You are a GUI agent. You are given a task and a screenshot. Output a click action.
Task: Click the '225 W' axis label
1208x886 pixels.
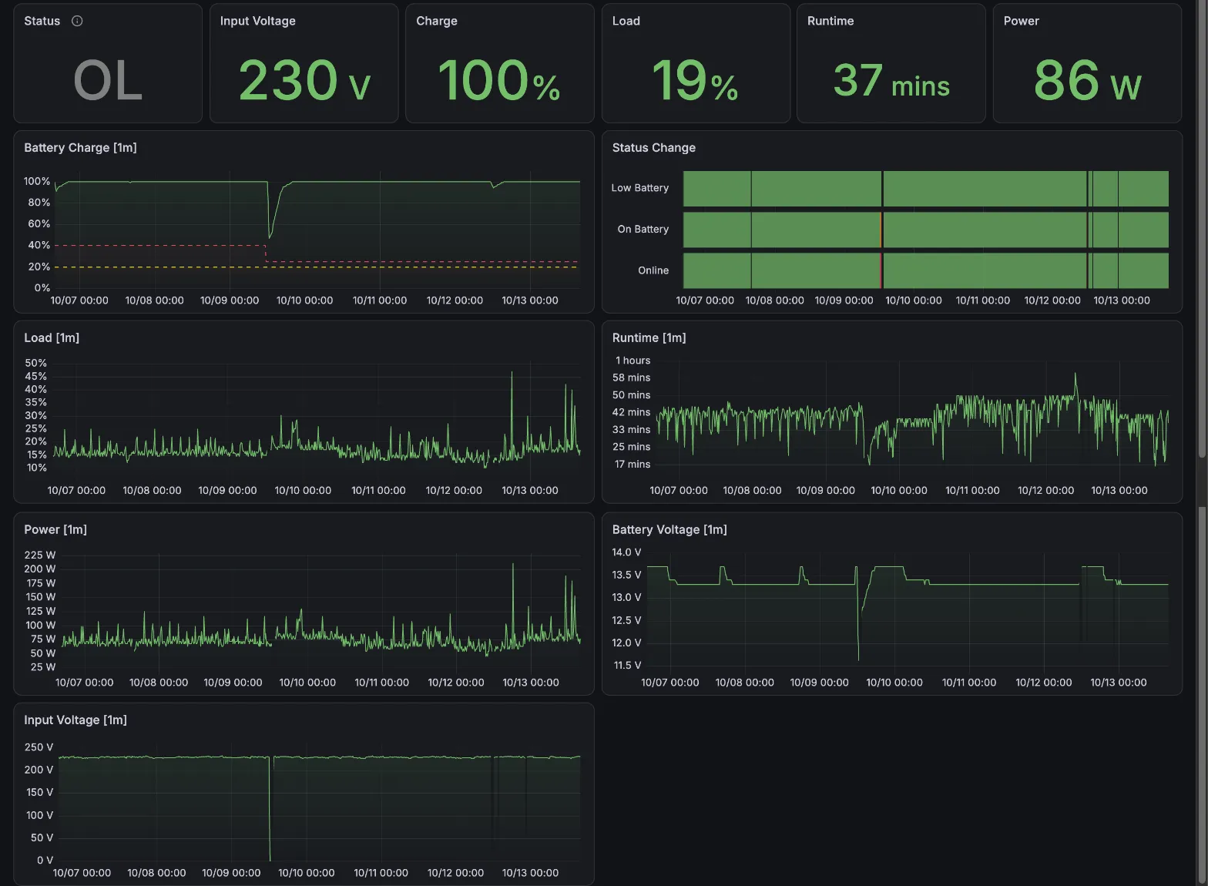(x=40, y=555)
